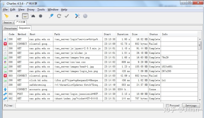Sort by the Duration column header

pos(123,34)
